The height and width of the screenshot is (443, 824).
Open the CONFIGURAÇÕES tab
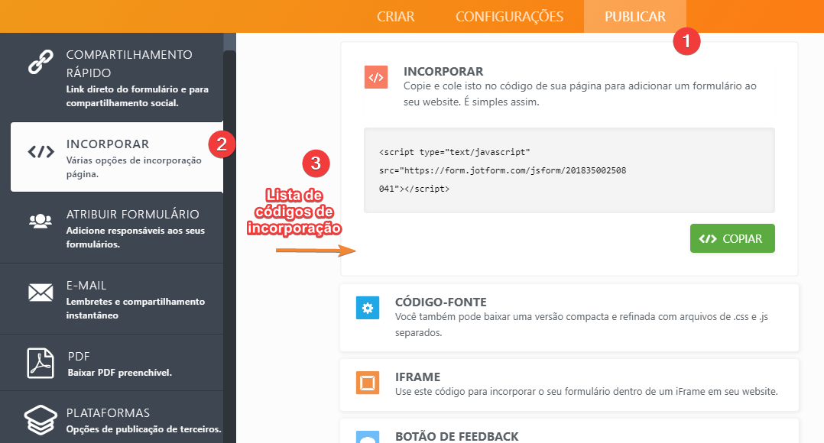509,17
